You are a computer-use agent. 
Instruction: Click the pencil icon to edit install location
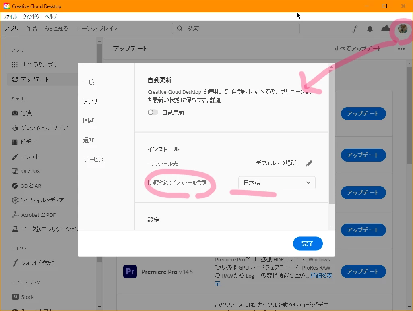coord(309,163)
